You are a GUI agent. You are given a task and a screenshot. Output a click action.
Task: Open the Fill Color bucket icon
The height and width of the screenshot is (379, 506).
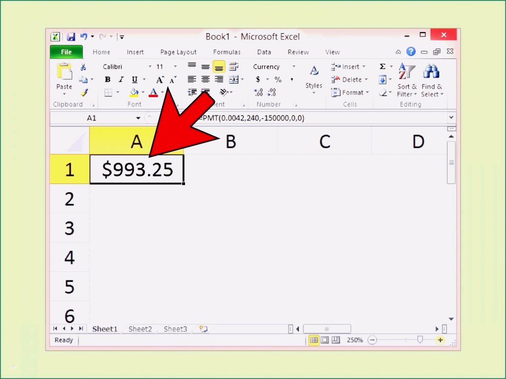click(x=134, y=92)
